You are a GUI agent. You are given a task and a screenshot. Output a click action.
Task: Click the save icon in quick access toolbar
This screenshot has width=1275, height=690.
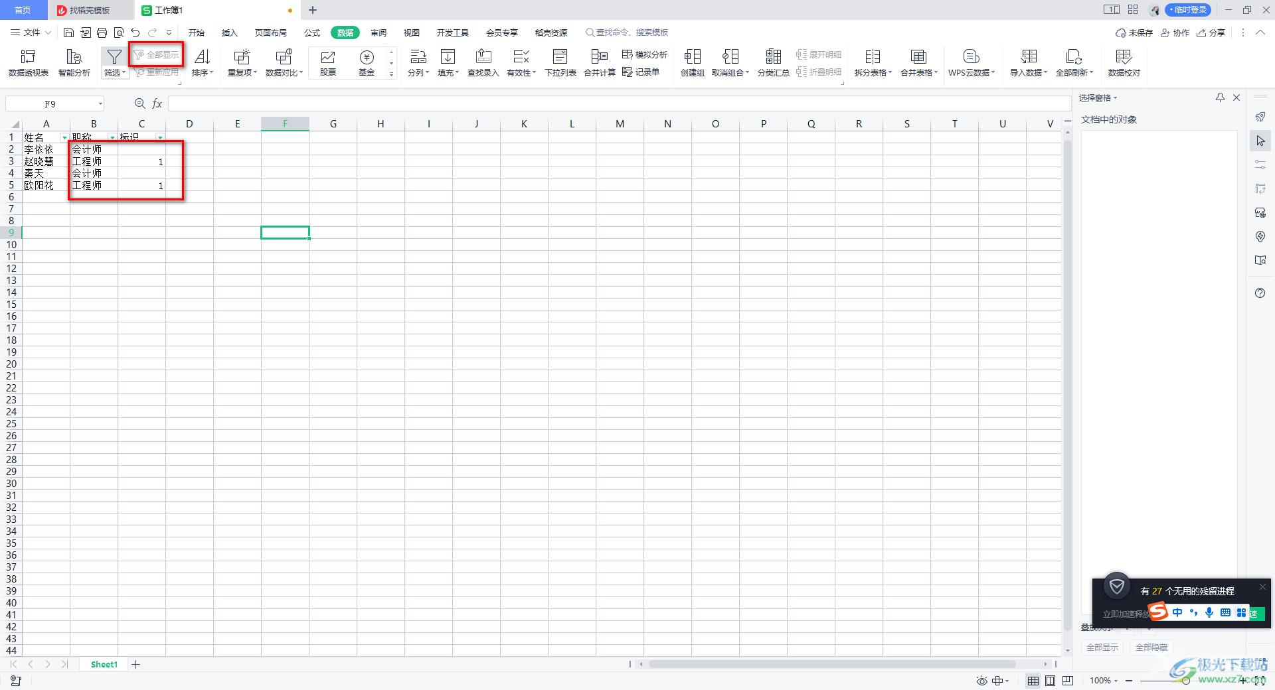69,33
